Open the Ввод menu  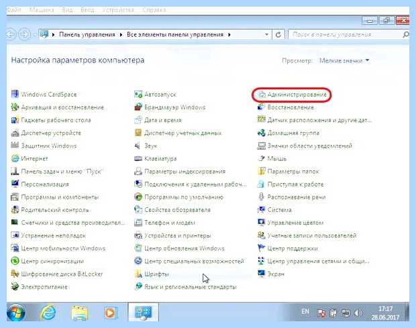click(87, 10)
